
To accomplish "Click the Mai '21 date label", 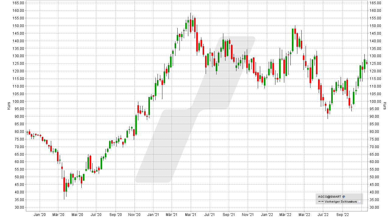I will 190,214.
